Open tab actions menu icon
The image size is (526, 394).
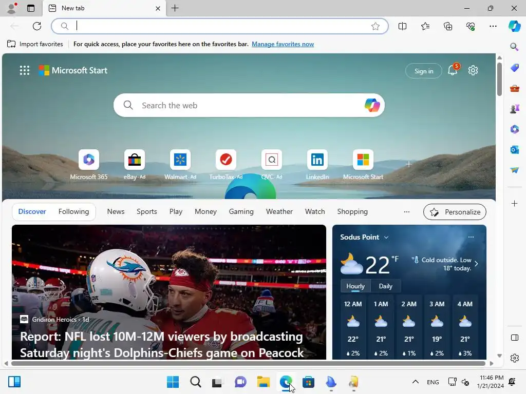pyautogui.click(x=31, y=8)
